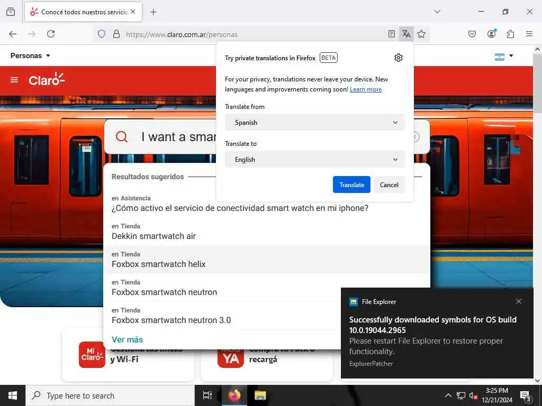The width and height of the screenshot is (542, 406).
Task: Open the Action Center notifications icon
Action: coord(525,395)
